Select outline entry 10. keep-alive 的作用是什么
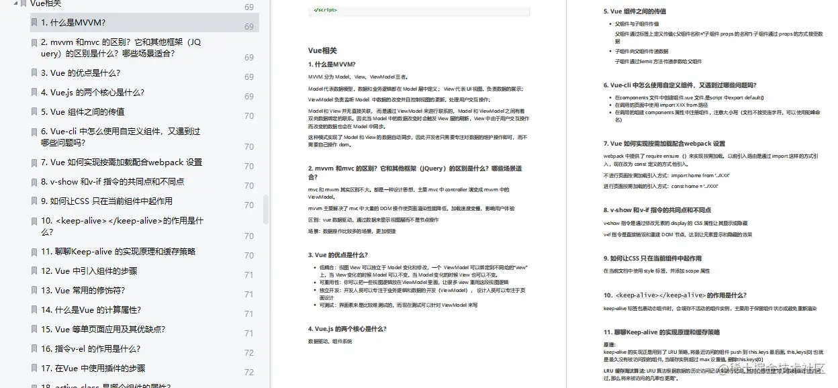Image resolution: width=838 pixels, height=388 pixels. pyautogui.click(x=122, y=226)
